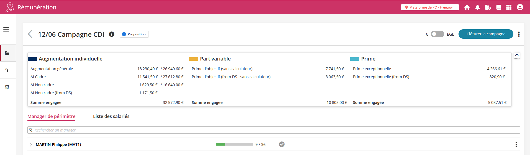530x155 pixels.
Task: Click the campaign info icon
Action: 112,34
